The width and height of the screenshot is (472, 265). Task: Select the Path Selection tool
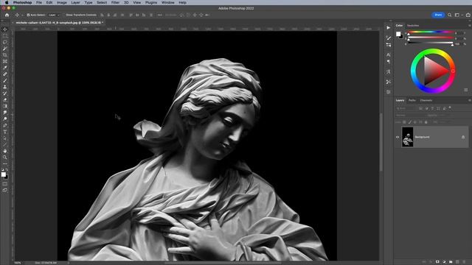pos(5,138)
